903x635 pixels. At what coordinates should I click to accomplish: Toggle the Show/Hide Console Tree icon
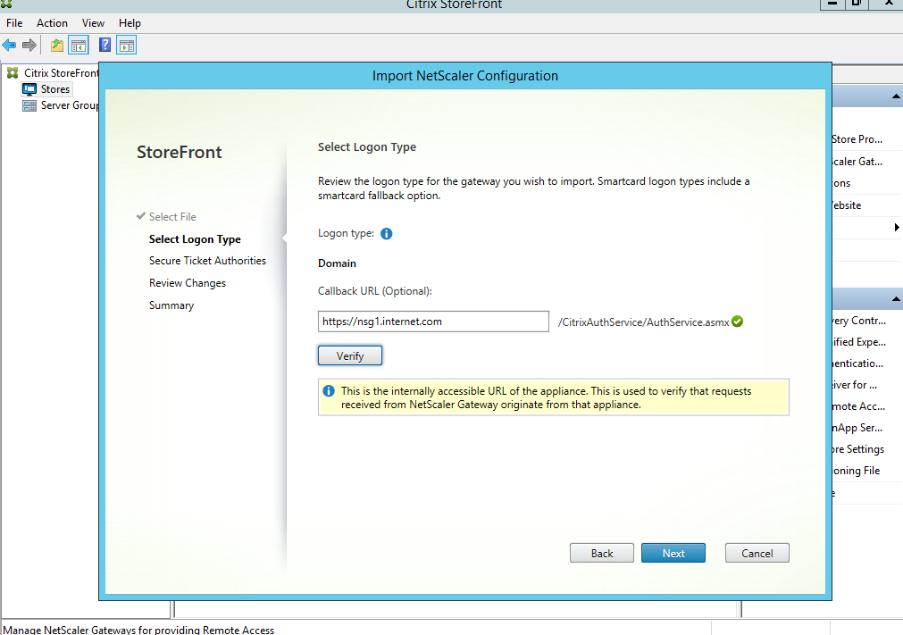pyautogui.click(x=79, y=45)
